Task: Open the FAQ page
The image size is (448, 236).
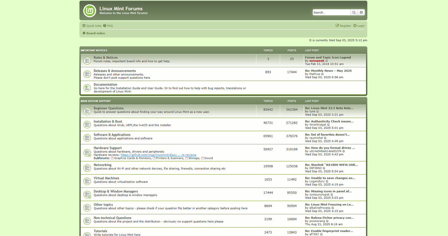Action: [x=108, y=26]
